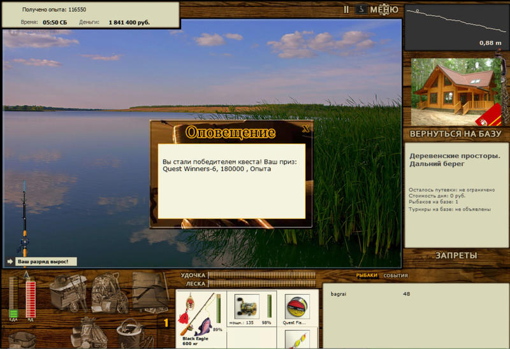Click the ЛЕСКА tension bar
The height and width of the screenshot is (349, 510).
coord(262,283)
